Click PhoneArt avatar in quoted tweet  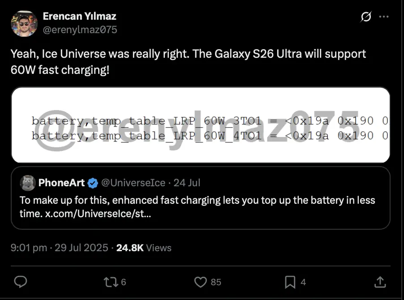28,183
